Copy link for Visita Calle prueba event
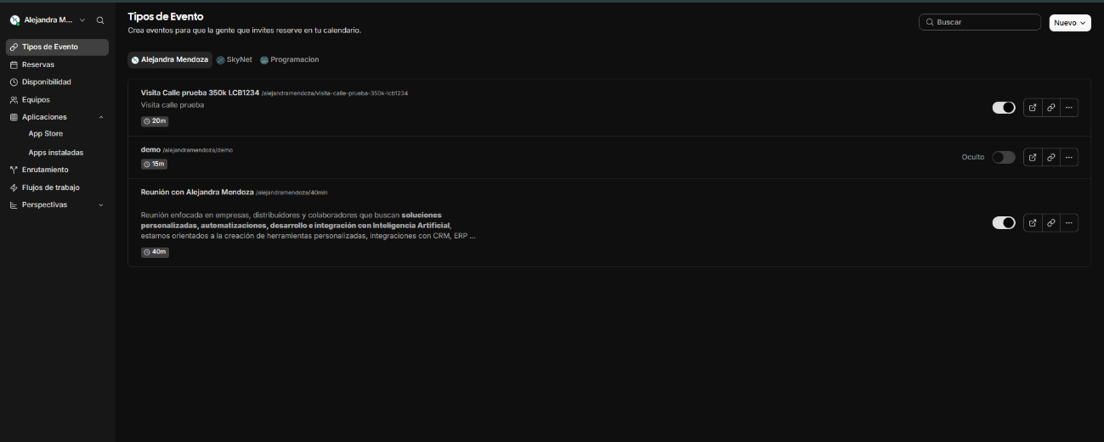 tap(1051, 108)
